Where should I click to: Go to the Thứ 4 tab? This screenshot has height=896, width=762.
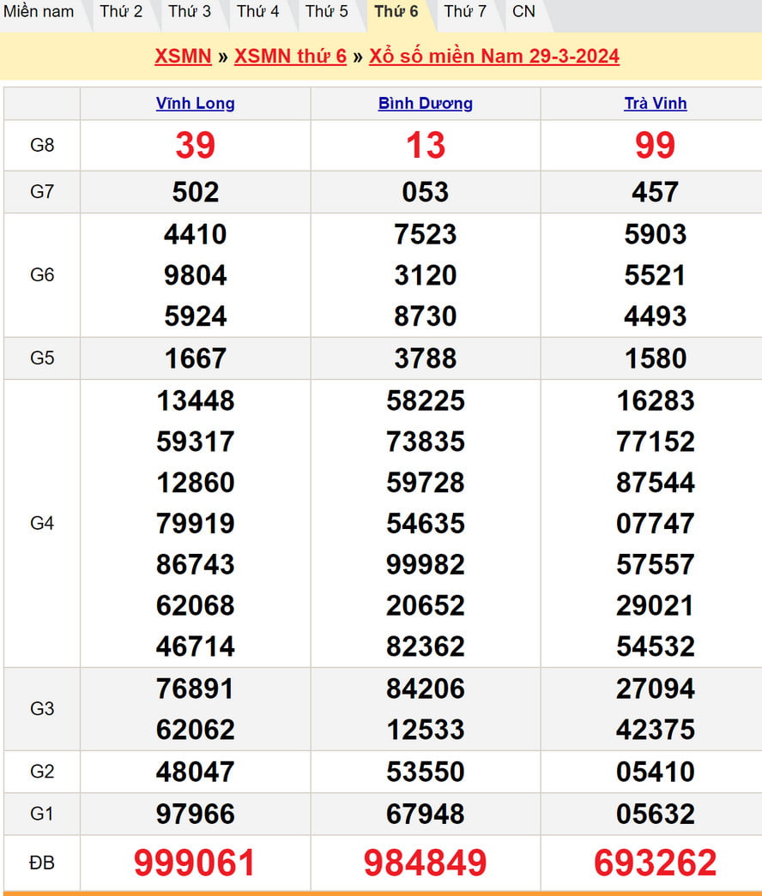pos(258,12)
